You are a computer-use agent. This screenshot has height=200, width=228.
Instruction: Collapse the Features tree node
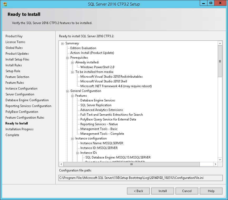(x=72, y=96)
